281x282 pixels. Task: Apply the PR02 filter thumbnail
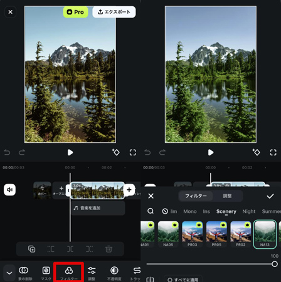coord(241,234)
